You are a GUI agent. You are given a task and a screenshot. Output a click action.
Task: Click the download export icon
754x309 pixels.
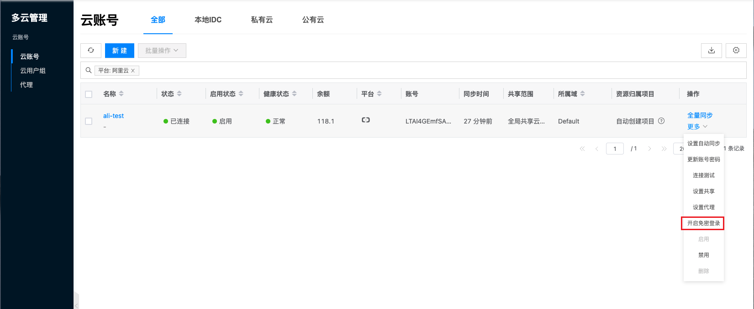coord(711,51)
